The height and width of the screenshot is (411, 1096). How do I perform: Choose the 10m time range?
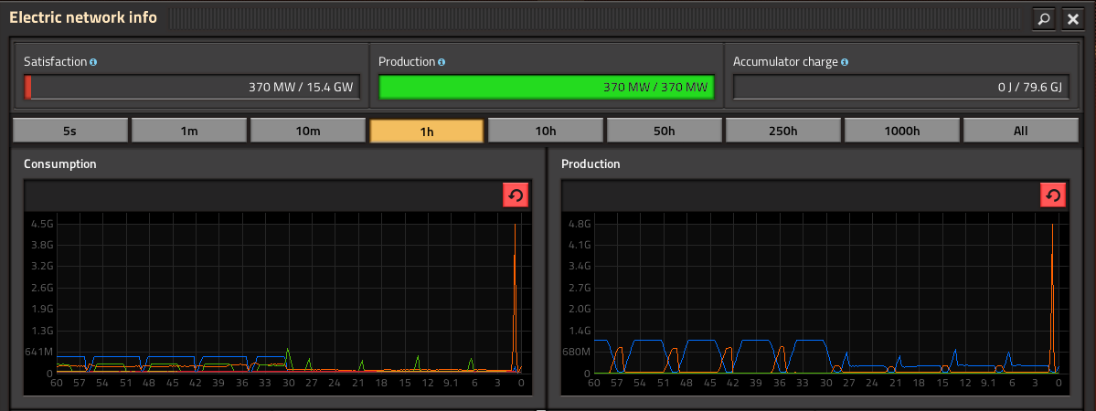tap(307, 131)
